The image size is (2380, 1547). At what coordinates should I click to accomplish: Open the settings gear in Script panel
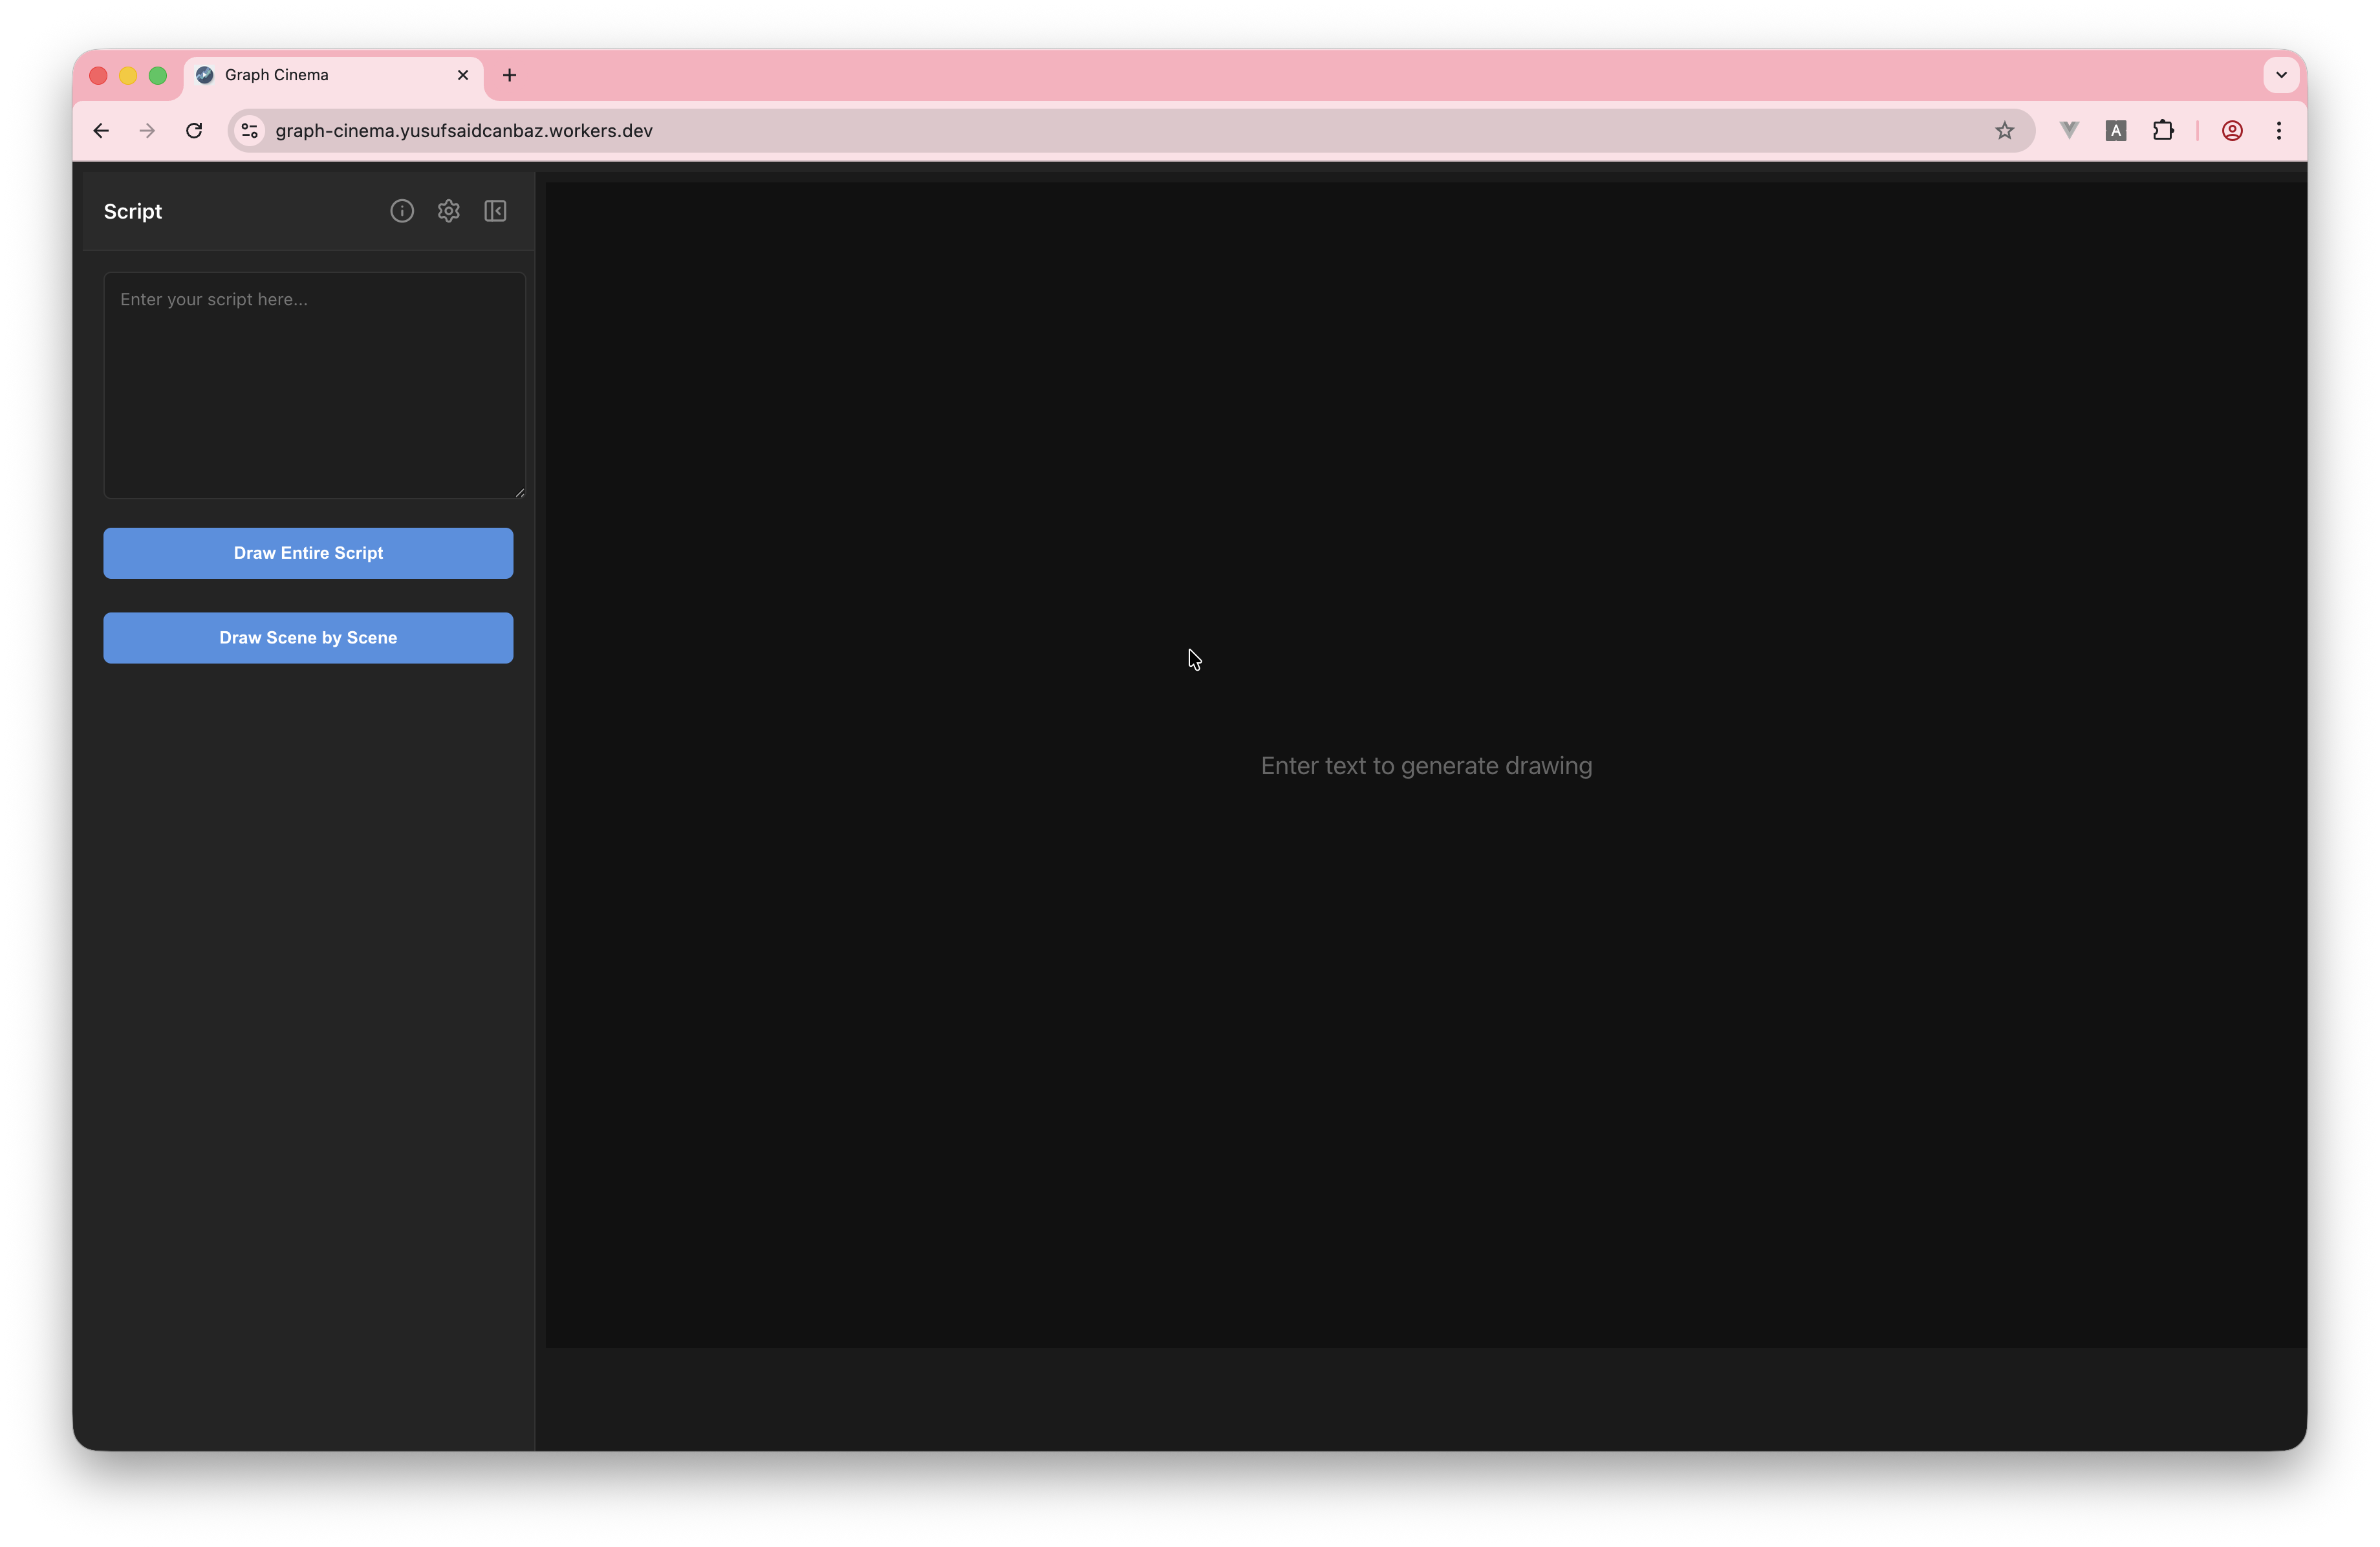(x=448, y=211)
